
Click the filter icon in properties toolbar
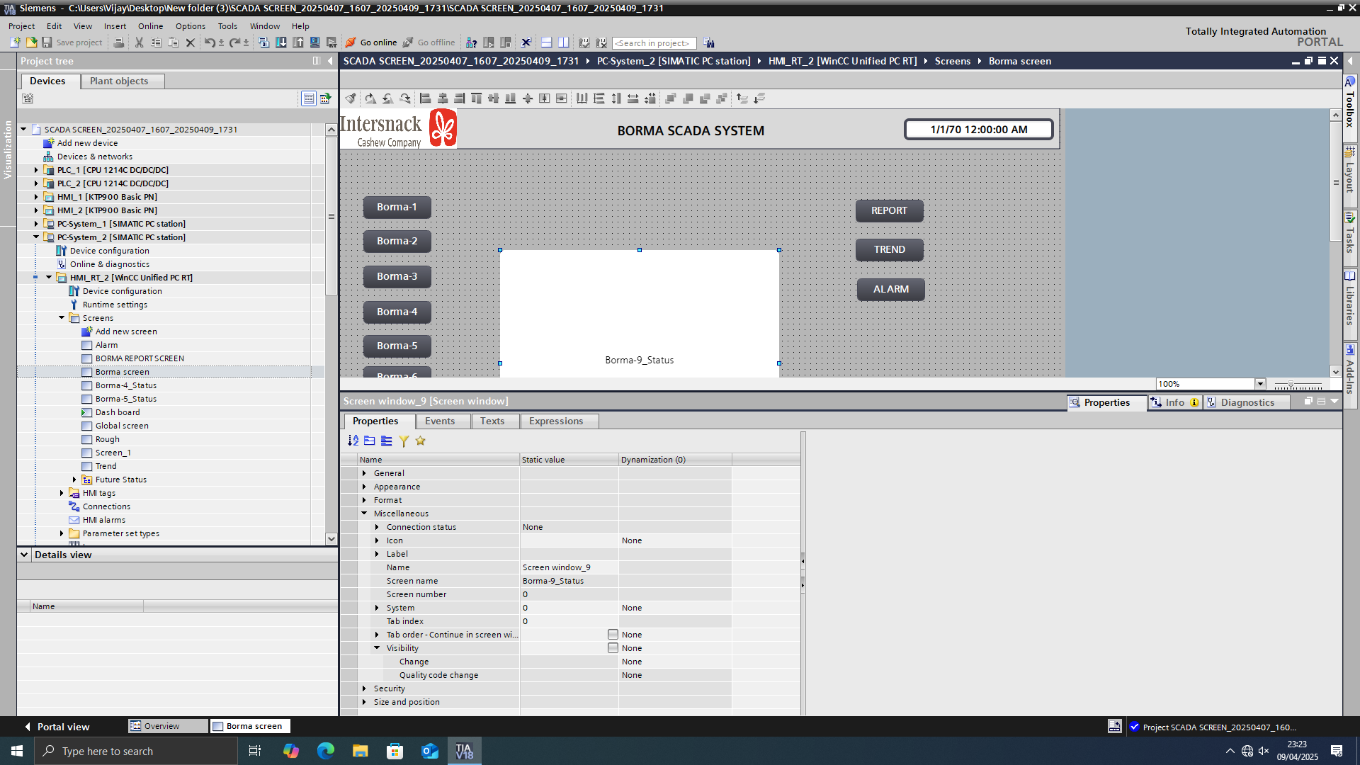(x=404, y=441)
